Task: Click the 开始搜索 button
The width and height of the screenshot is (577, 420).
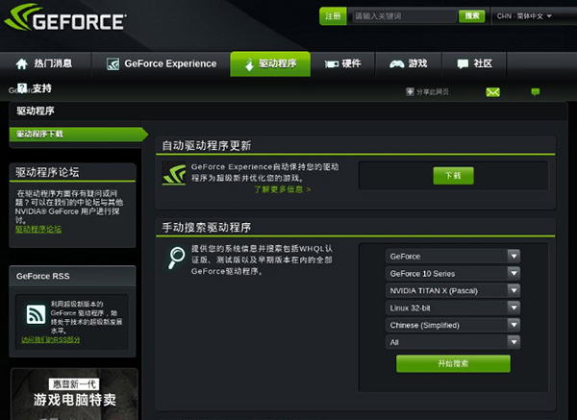Action: [453, 363]
